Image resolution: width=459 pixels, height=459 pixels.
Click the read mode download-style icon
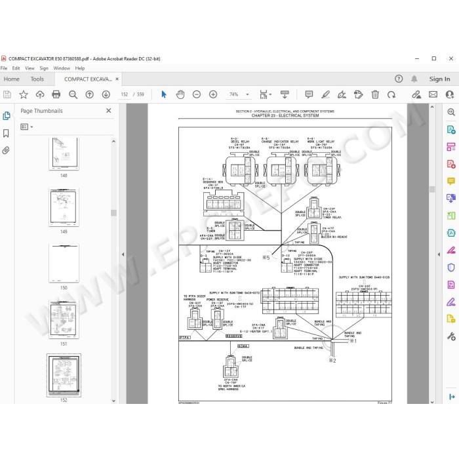(x=285, y=94)
